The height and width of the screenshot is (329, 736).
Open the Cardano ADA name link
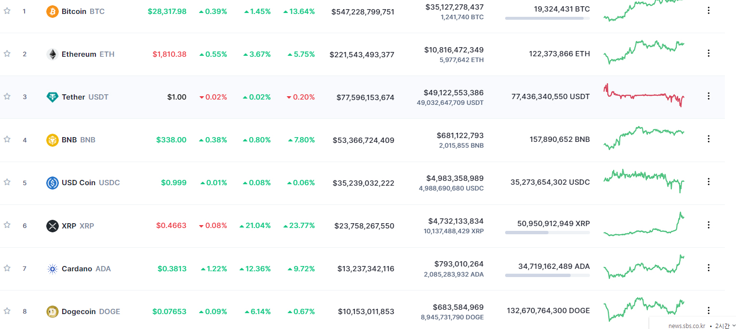tap(86, 269)
